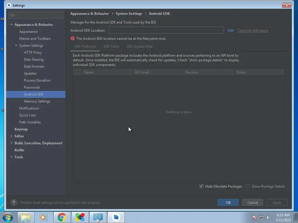Click the API Level column header

point(158,72)
